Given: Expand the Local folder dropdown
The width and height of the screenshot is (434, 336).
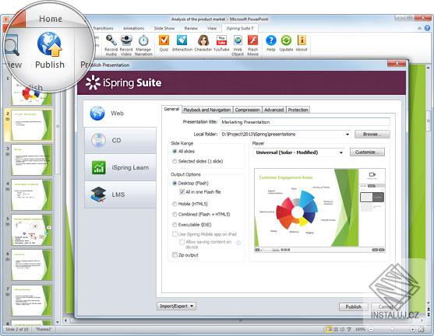Looking at the screenshot, I should point(347,135).
